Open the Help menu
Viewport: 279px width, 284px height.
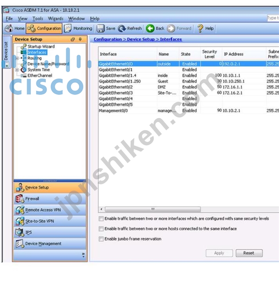95,19
